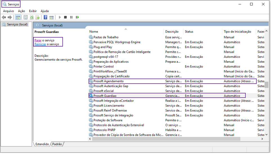
Task: Click the horizontal scrollbar right arrow
Action: (x=262, y=139)
